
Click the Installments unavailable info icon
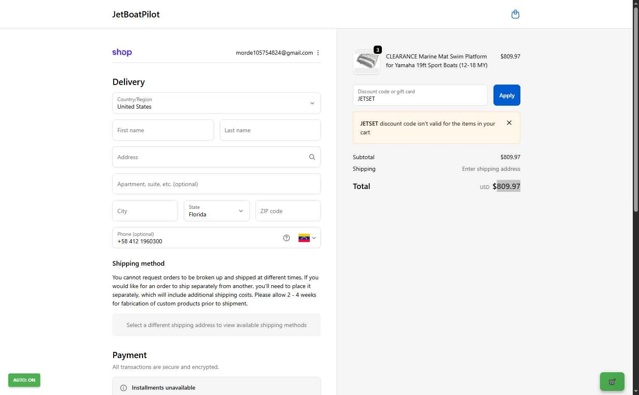pyautogui.click(x=124, y=388)
